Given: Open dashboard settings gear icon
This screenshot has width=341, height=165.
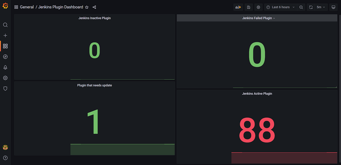Looking at the screenshot, I should point(258,7).
